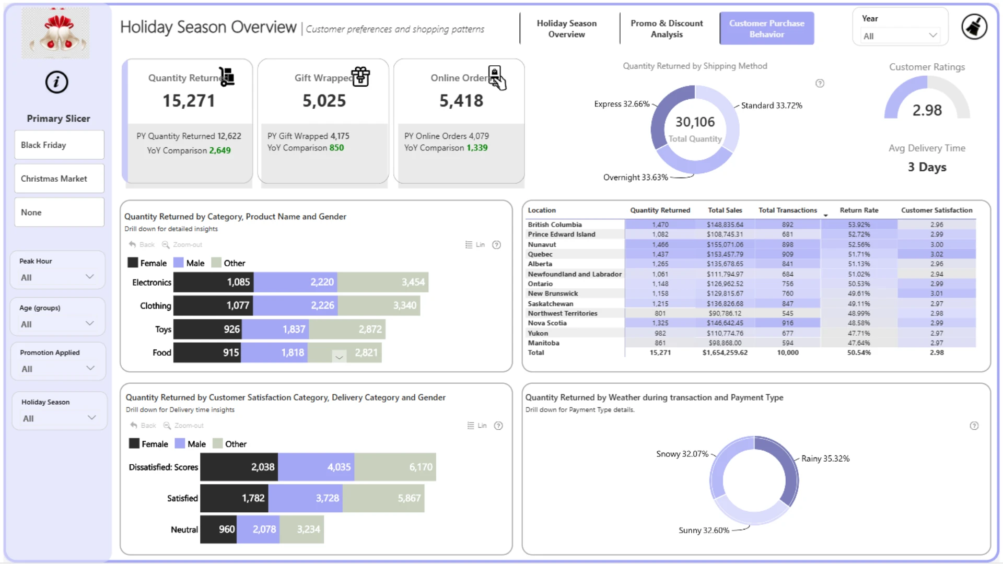Select British Columbia row in table
The width and height of the screenshot is (1003, 564).
click(751, 225)
